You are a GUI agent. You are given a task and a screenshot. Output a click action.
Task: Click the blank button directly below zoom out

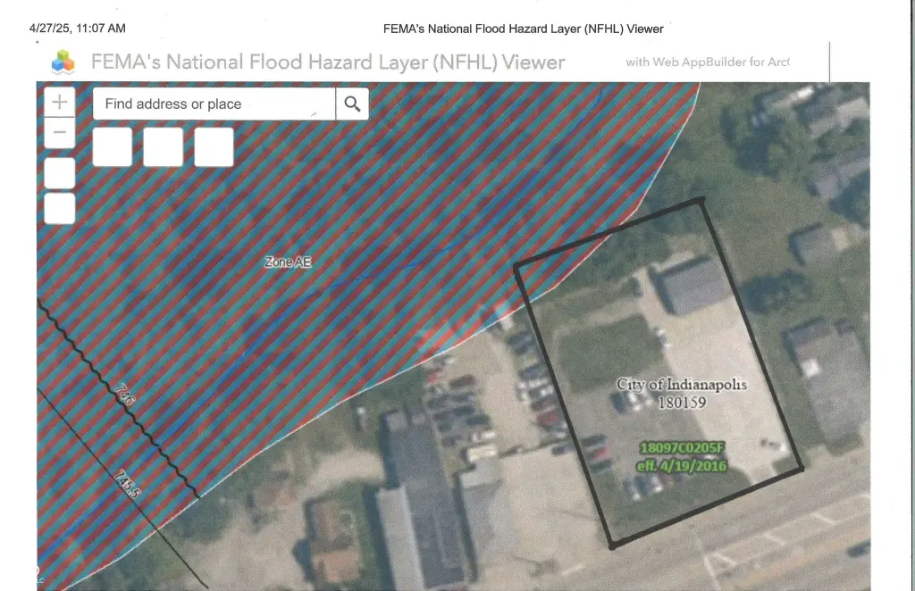click(59, 173)
